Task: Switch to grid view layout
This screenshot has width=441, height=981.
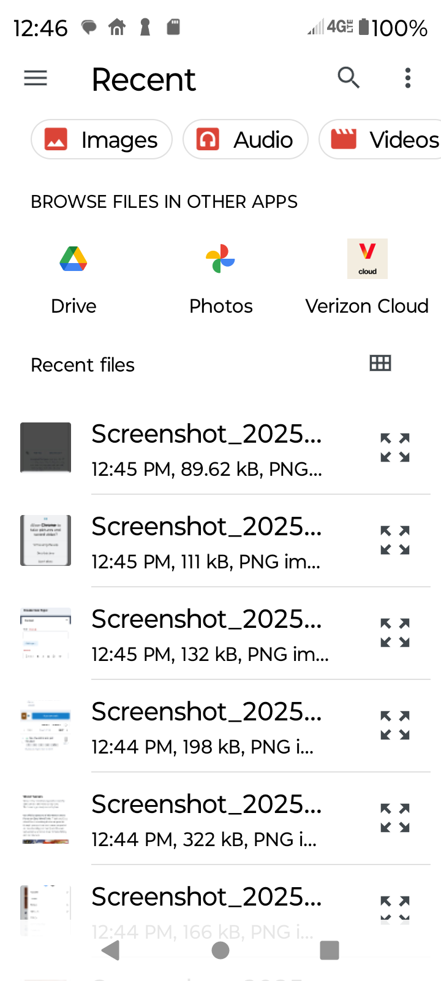Action: [x=380, y=364]
